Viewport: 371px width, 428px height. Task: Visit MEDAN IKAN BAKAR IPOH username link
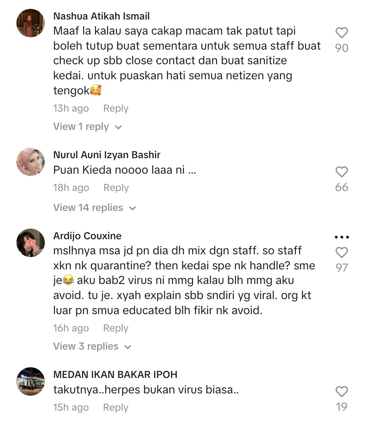coord(115,374)
